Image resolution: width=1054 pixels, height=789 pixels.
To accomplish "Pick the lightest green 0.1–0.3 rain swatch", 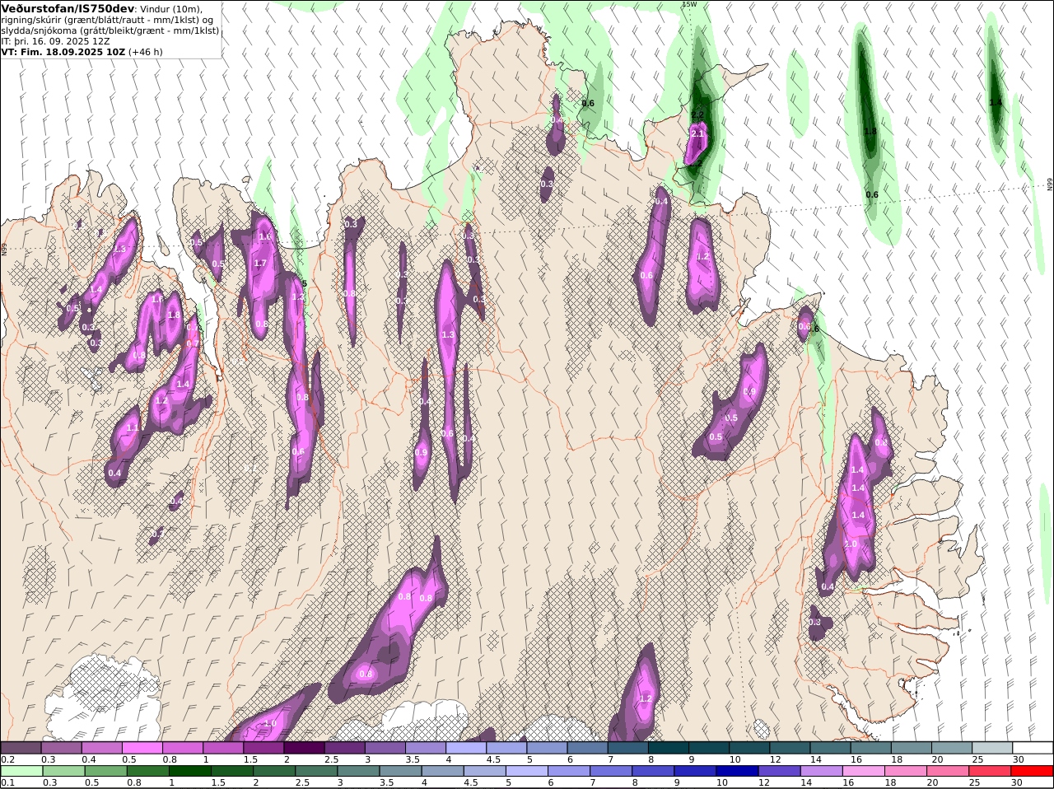I will pos(21,771).
